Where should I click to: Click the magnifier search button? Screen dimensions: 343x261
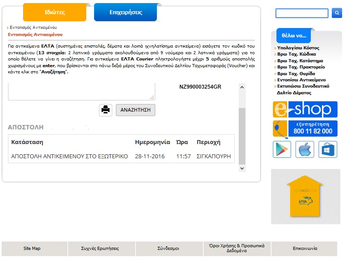[x=337, y=13]
